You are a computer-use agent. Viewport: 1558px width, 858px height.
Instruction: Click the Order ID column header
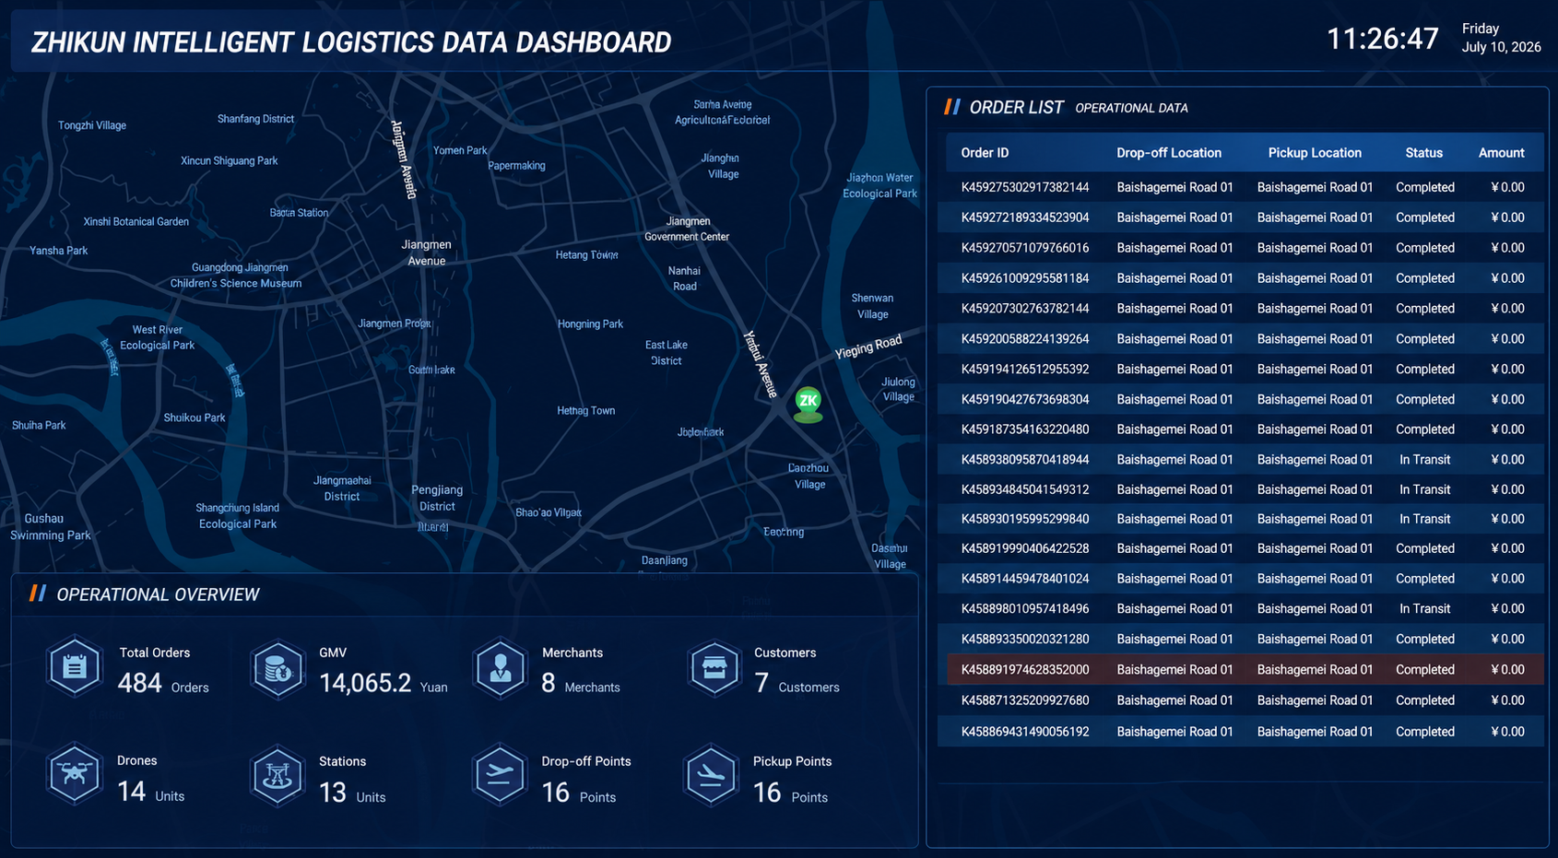point(985,153)
